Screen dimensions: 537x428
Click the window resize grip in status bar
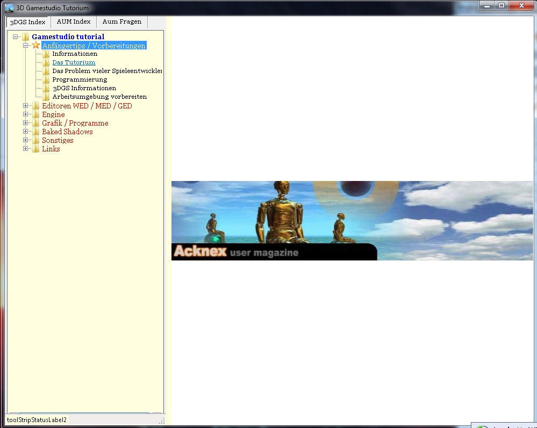pyautogui.click(x=162, y=420)
